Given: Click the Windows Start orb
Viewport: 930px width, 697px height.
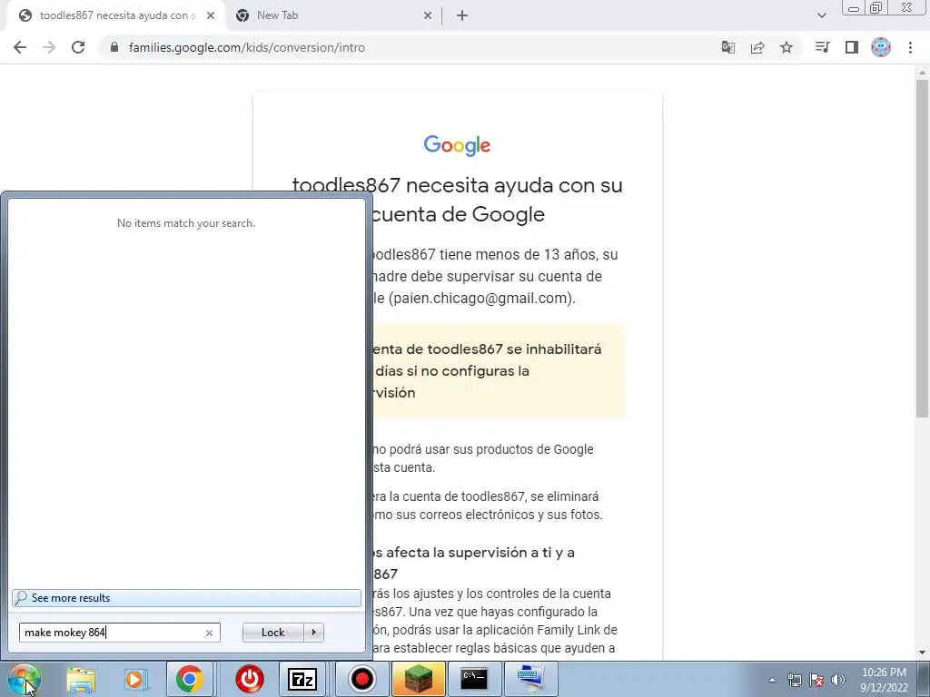Looking at the screenshot, I should coord(24,679).
